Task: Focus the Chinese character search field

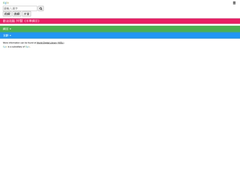Action: [x=20, y=8]
